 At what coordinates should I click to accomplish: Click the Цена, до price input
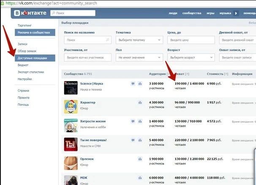pos(191,40)
